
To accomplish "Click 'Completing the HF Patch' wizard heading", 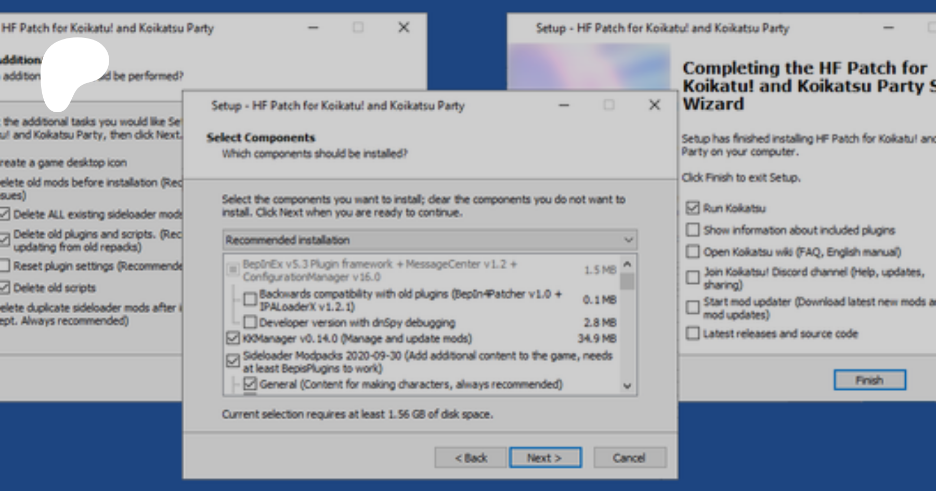I will click(809, 86).
